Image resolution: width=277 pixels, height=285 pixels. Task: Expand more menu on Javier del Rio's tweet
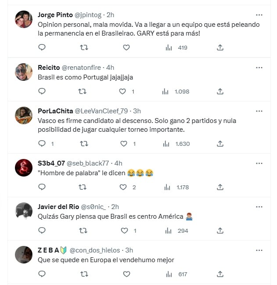(259, 207)
